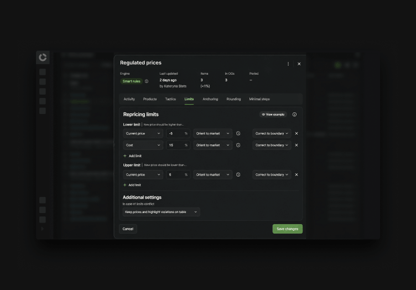Click the upper limit 5 percent field
Viewport: 416px width, 290px height.
(x=178, y=174)
